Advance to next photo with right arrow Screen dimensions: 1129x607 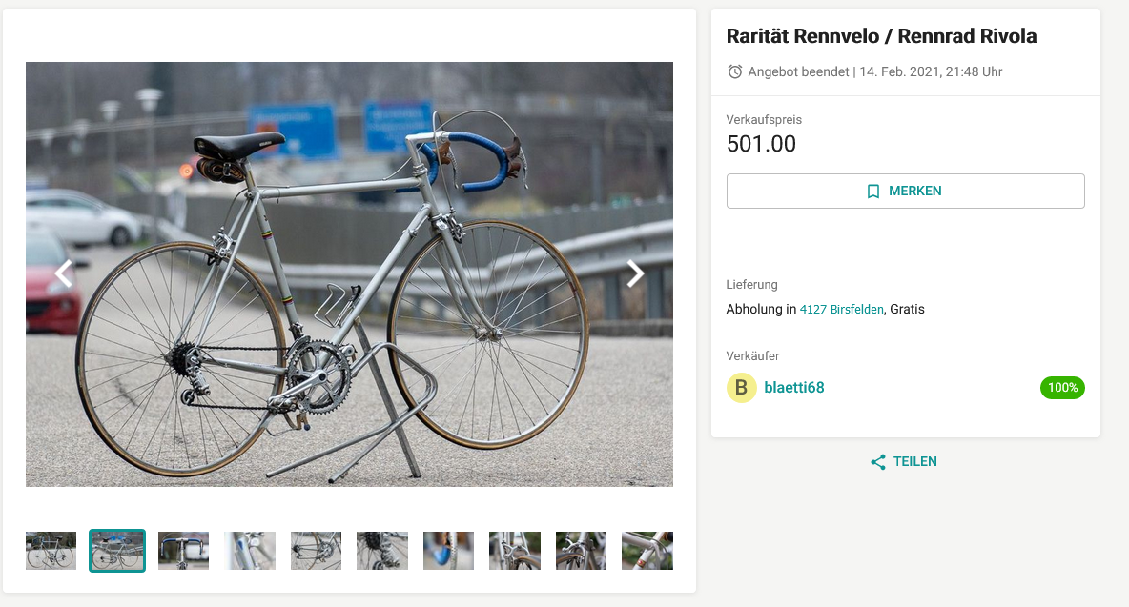pos(634,273)
